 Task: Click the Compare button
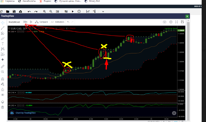[x=41, y=22]
